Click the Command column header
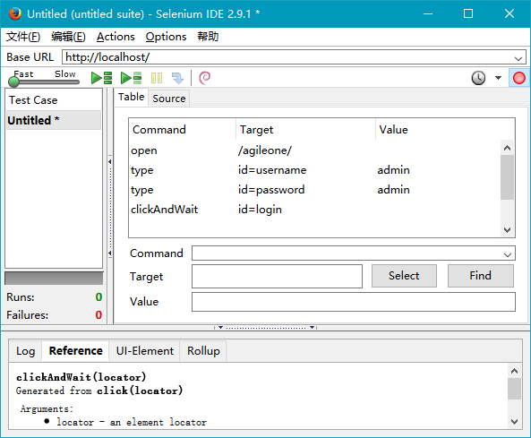Viewport: 531px width, 438px height. click(x=183, y=129)
